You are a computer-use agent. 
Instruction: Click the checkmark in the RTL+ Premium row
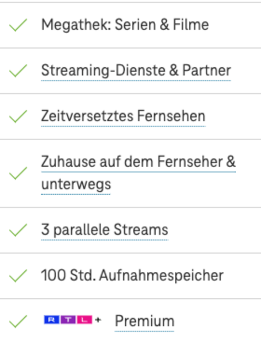click(18, 321)
